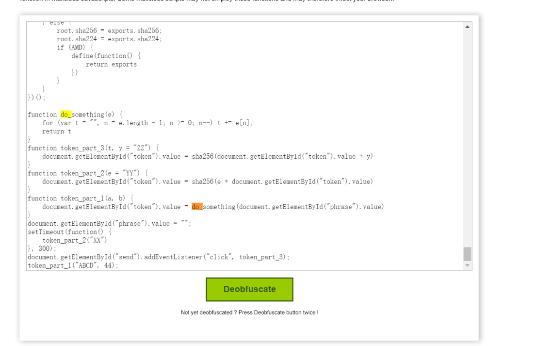535x346 pixels.
Task: Click the 'for (var t = ""' loop line
Action: 148,123
